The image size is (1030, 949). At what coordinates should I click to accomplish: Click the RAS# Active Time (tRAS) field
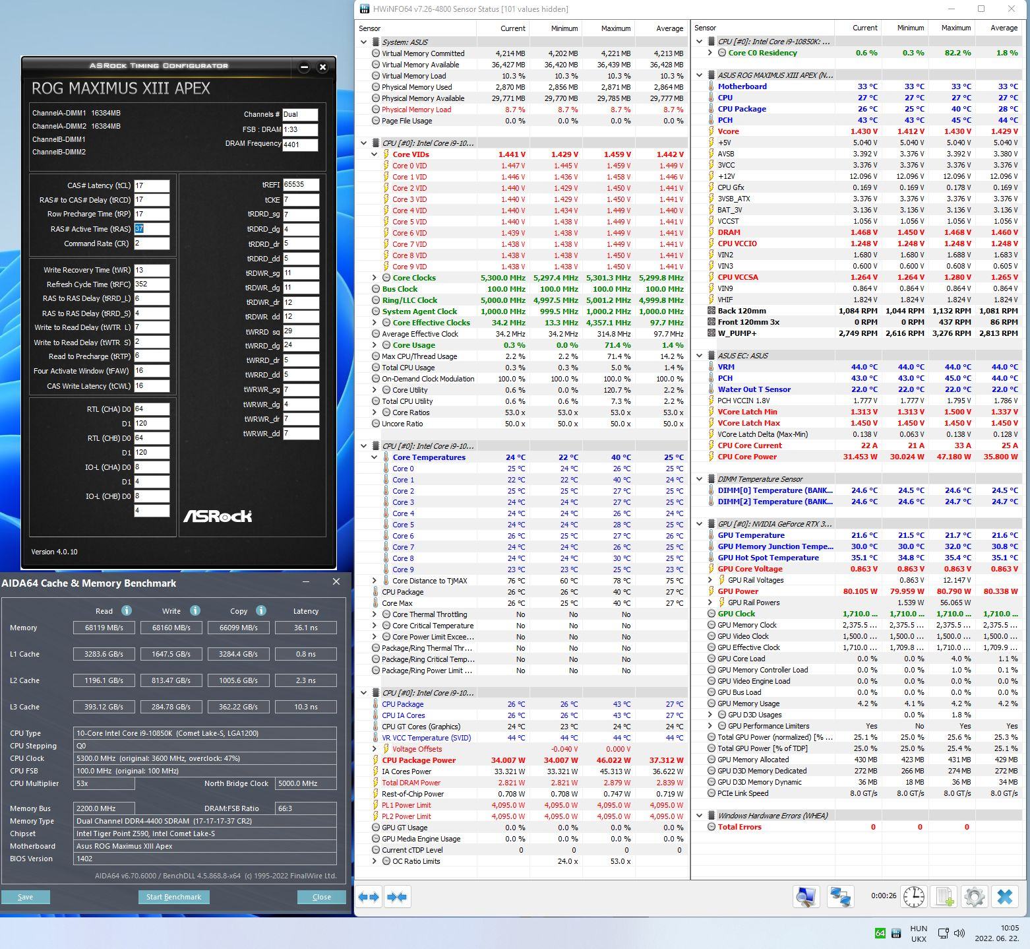click(x=152, y=229)
